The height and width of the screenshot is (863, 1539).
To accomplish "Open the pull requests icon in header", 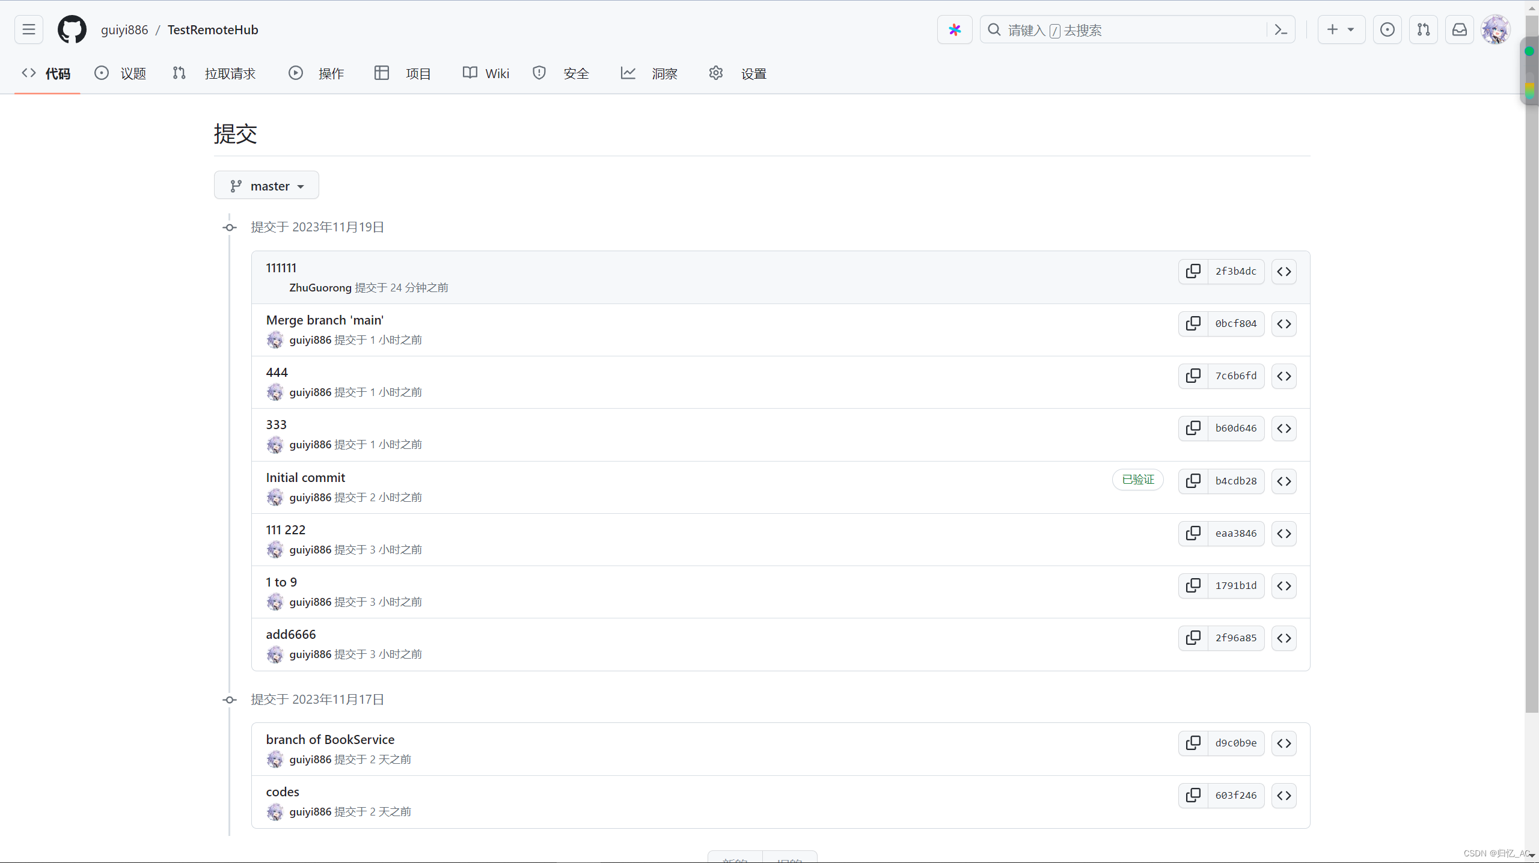I will (1424, 29).
